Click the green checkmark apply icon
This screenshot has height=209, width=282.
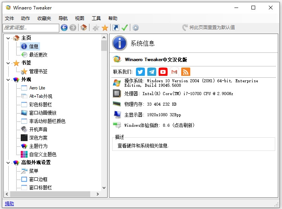125,28
